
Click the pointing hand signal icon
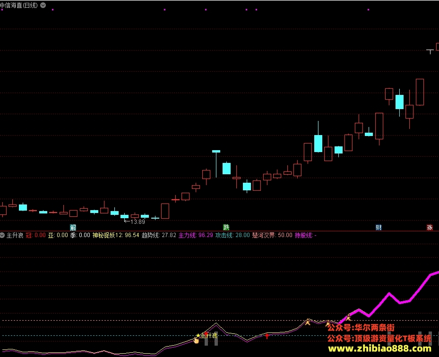tap(196, 340)
